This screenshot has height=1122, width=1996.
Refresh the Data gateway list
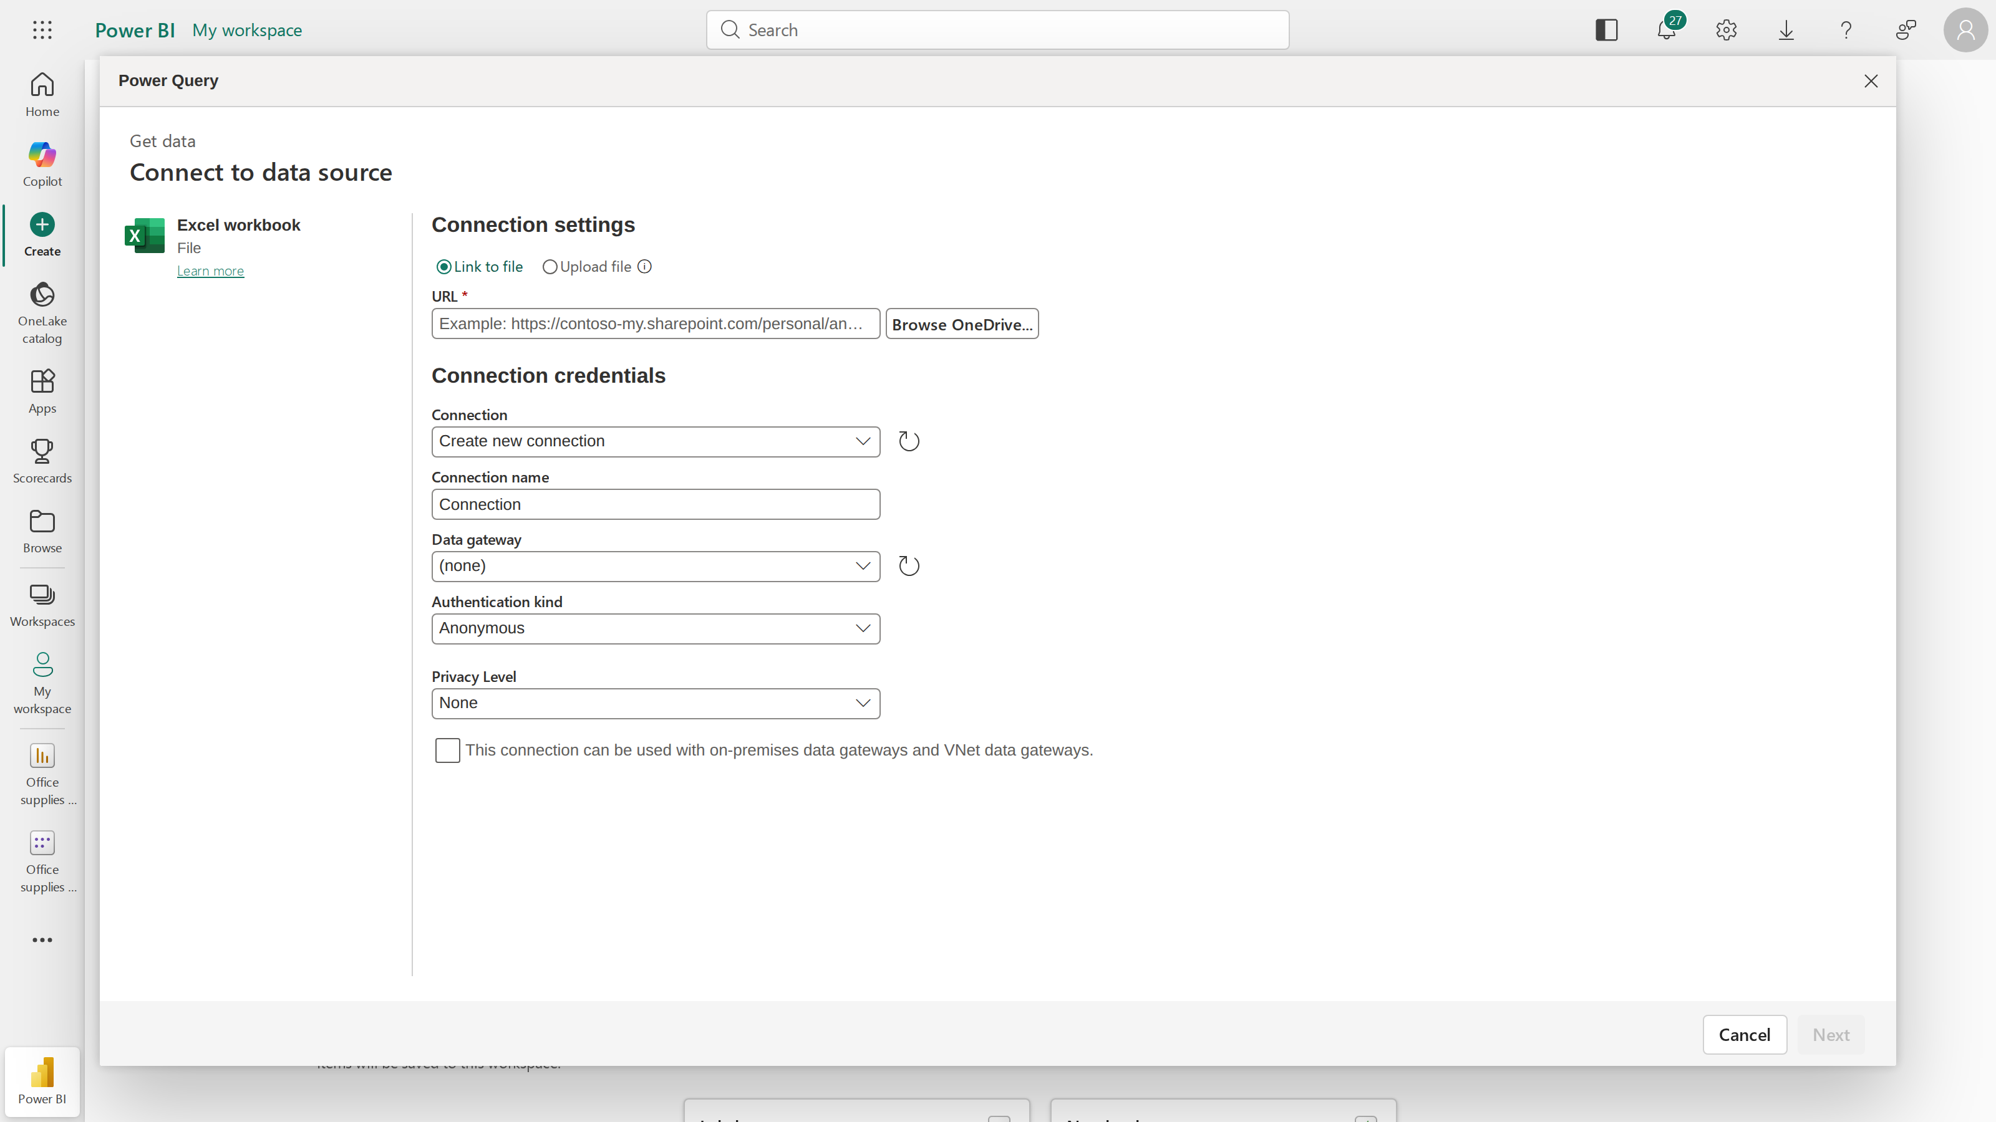(908, 566)
